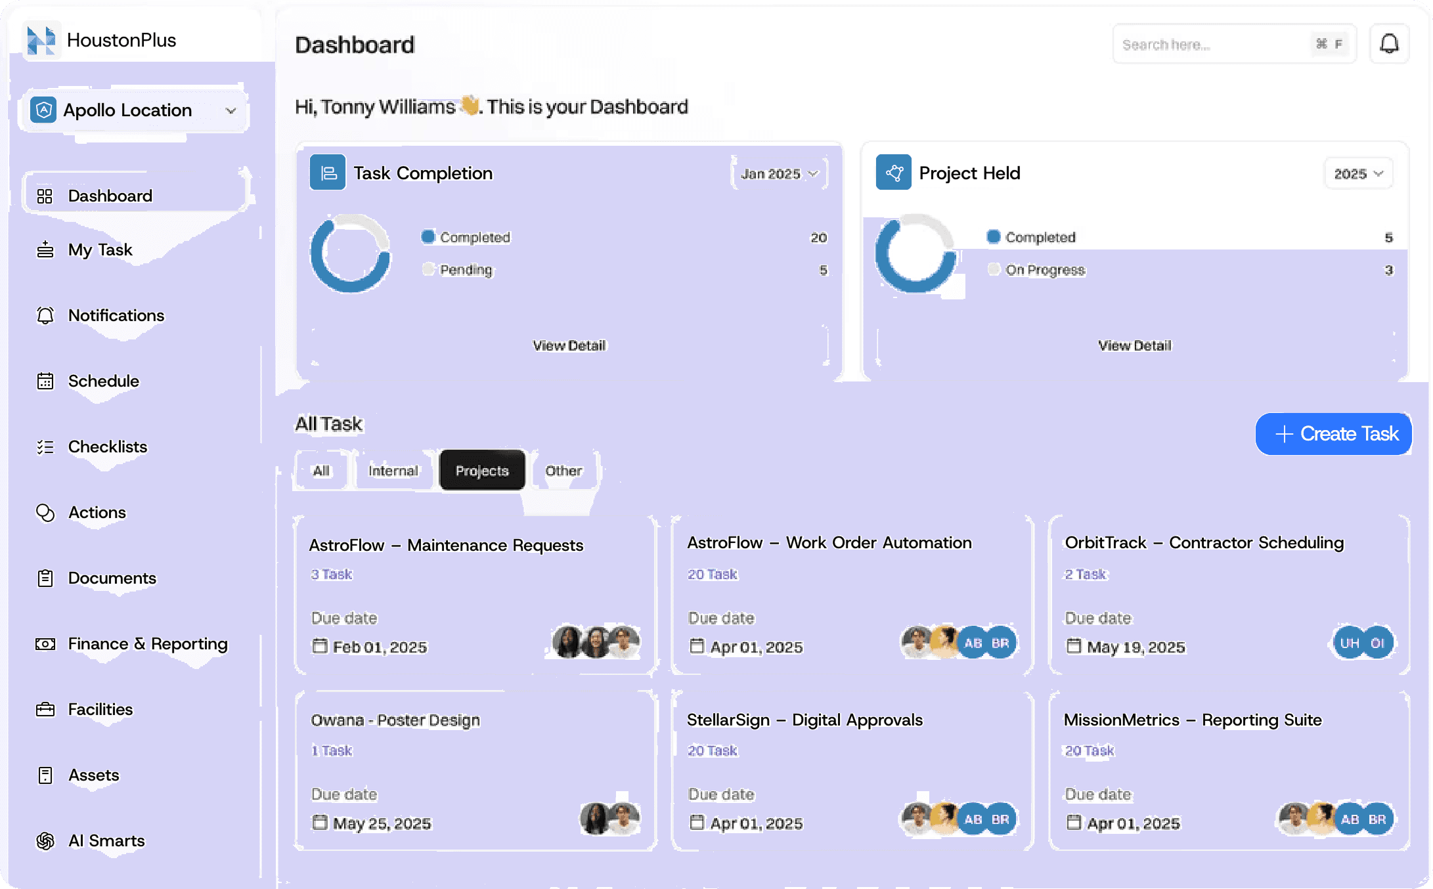Click the UH member avatar
1433x889 pixels.
coord(1350,643)
